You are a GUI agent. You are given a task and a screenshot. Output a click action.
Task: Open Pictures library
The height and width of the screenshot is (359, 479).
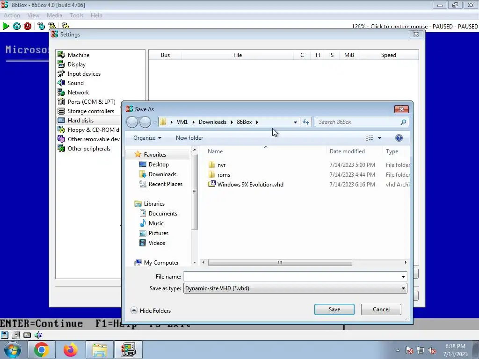158,233
